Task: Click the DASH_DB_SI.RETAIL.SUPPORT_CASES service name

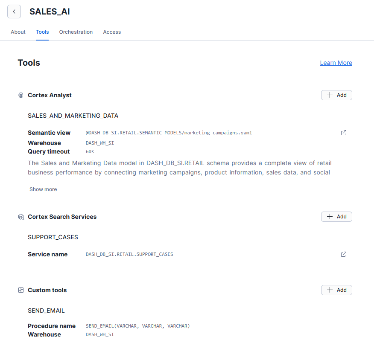Action: pyautogui.click(x=129, y=254)
